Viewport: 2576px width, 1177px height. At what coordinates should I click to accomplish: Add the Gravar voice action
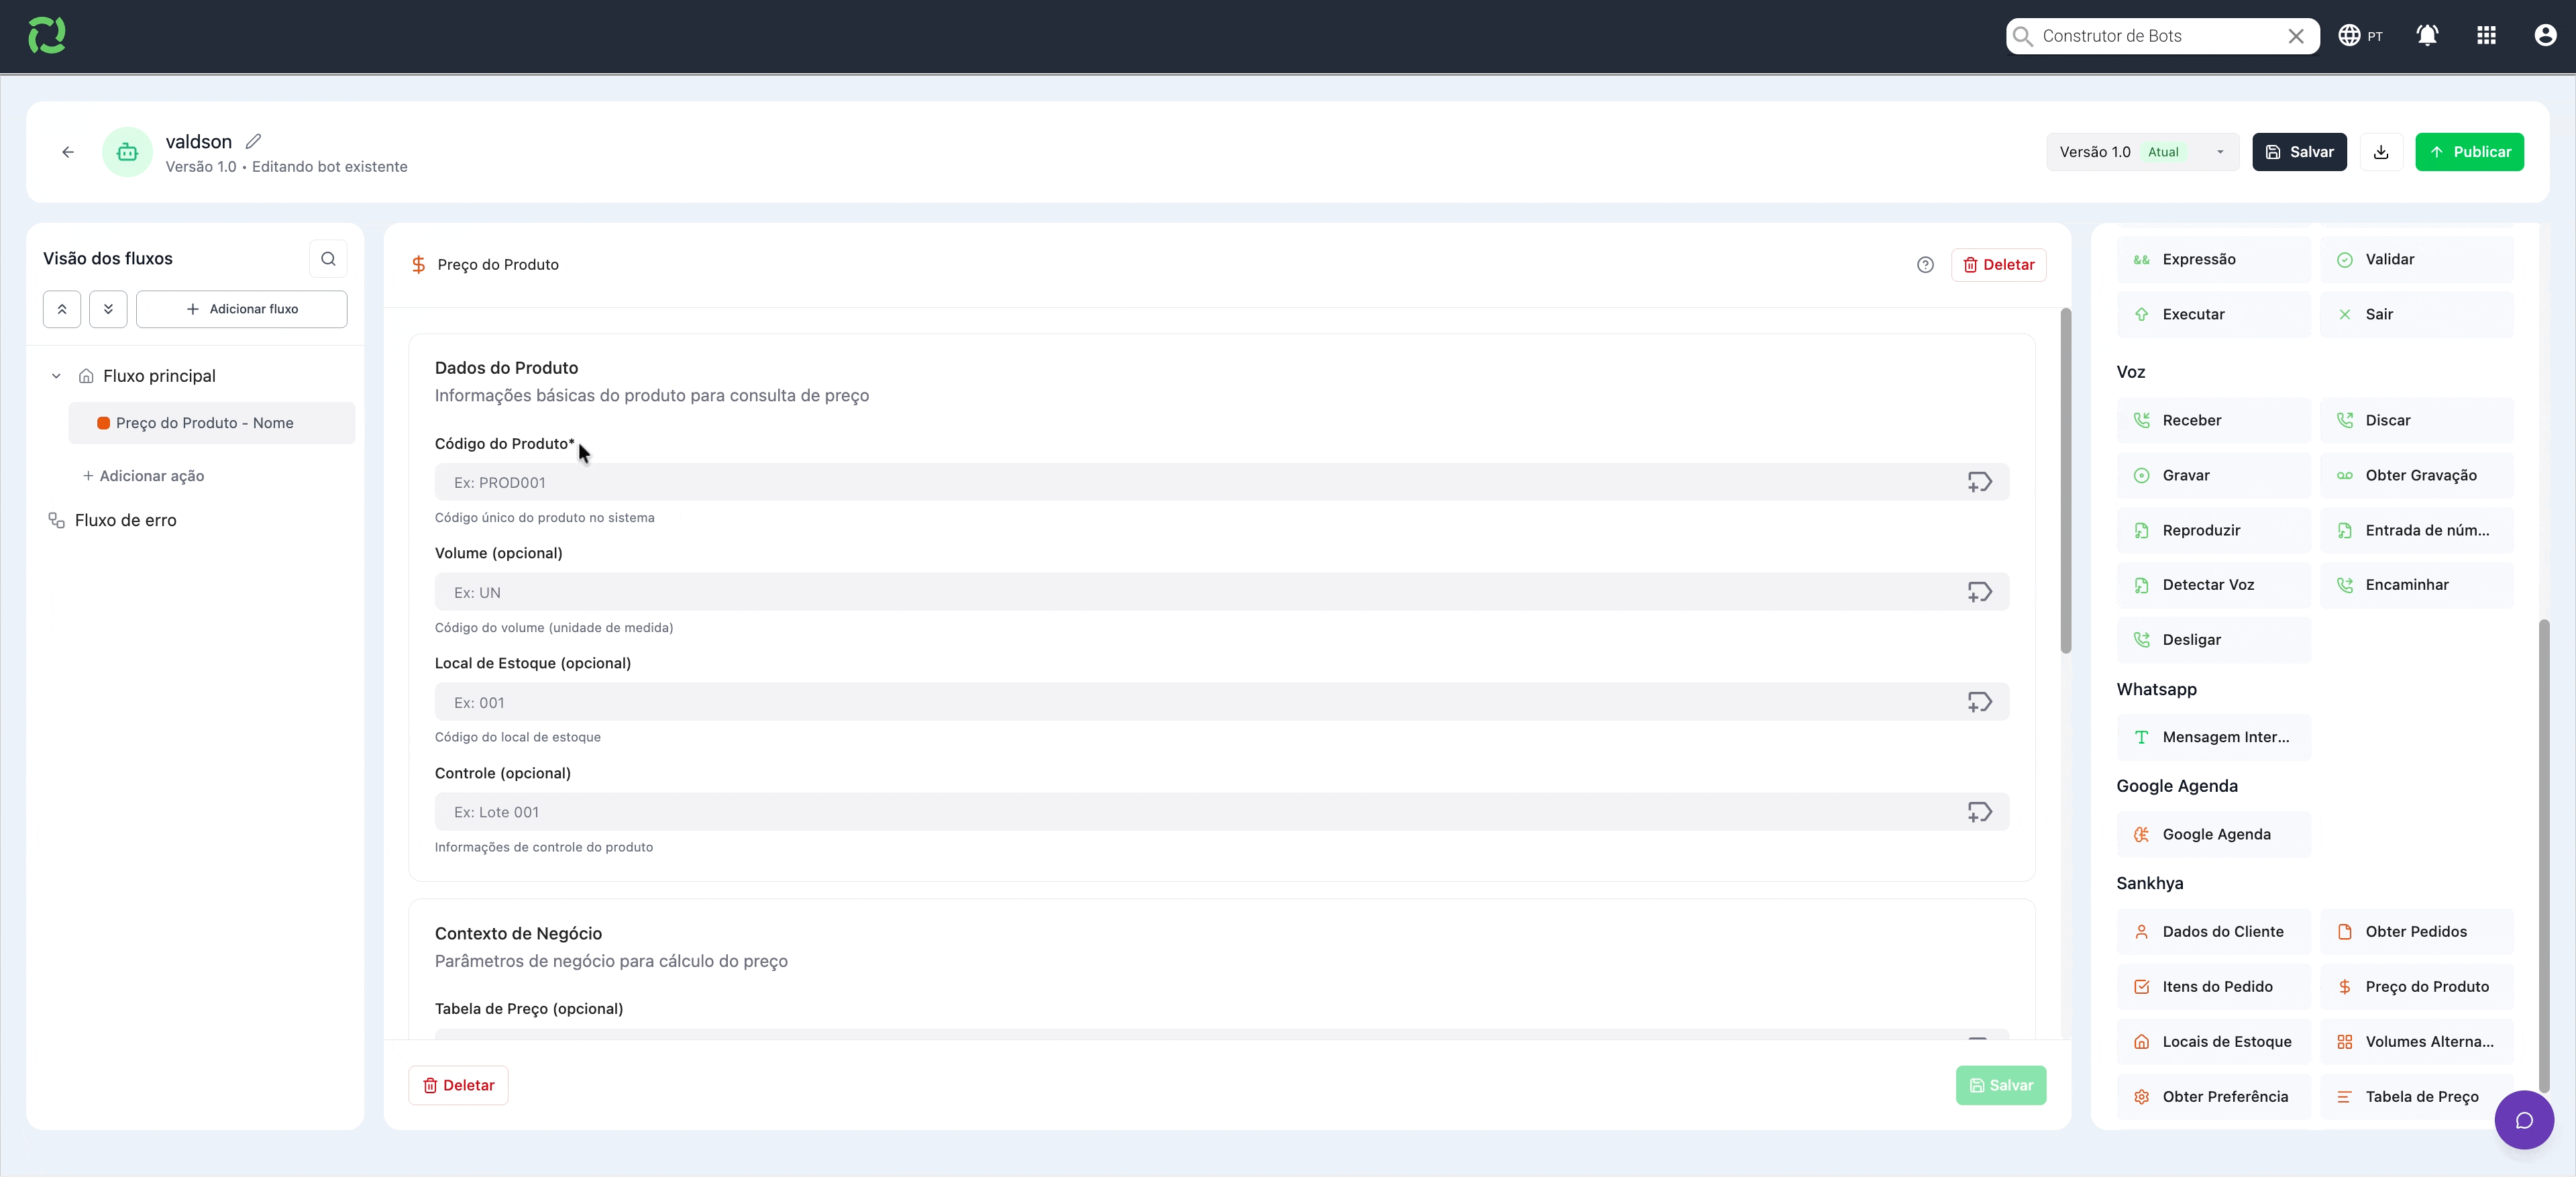point(2213,475)
